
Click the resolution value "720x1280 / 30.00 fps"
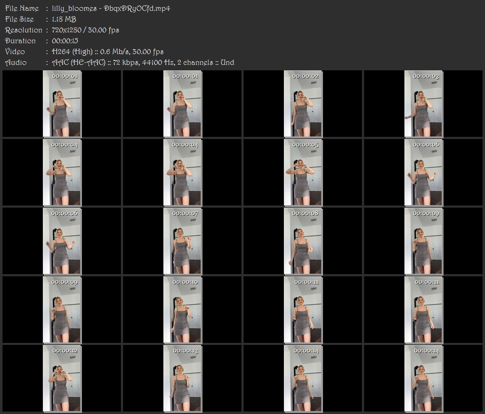(x=85, y=30)
